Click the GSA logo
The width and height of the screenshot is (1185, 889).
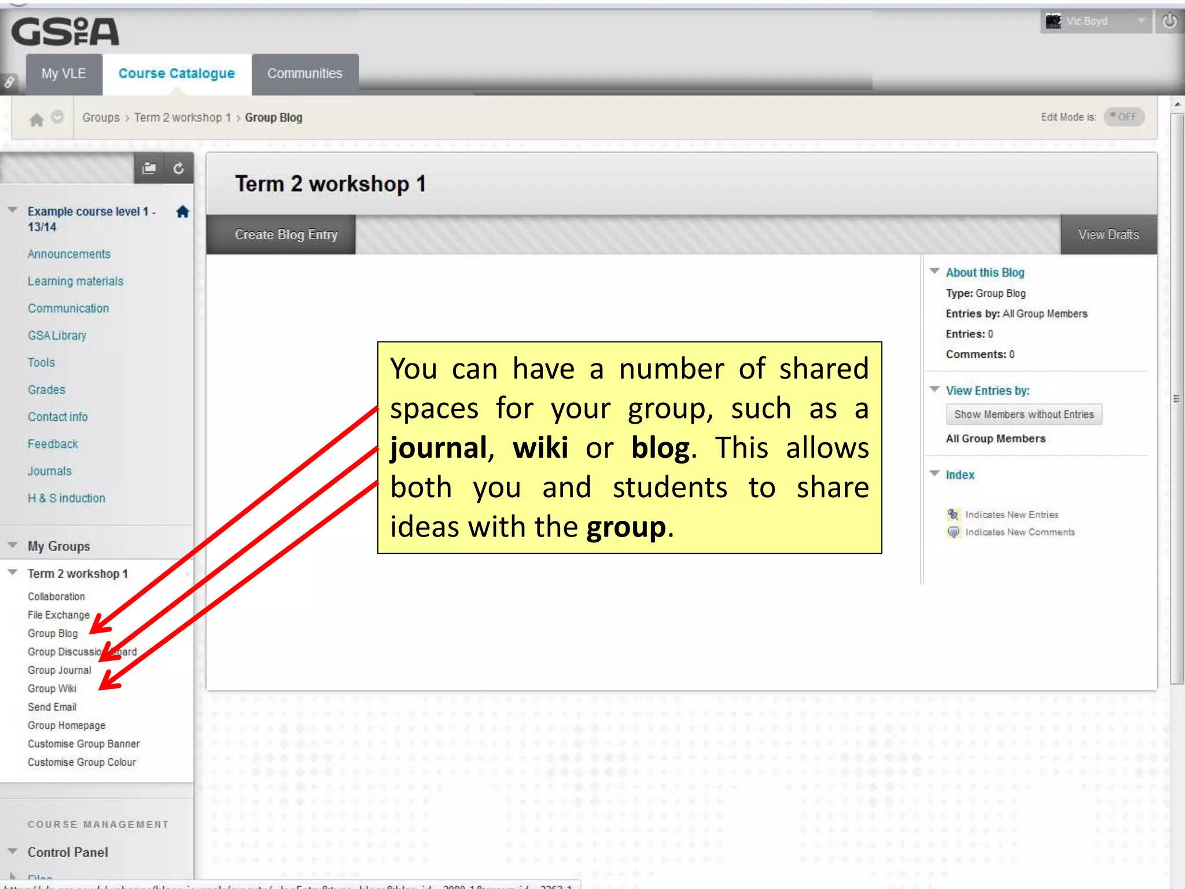(x=65, y=31)
